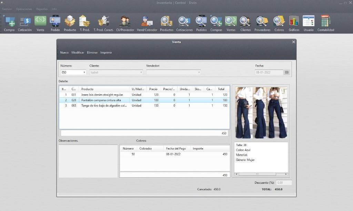Click the calendar icon beside Fecha

286,73
